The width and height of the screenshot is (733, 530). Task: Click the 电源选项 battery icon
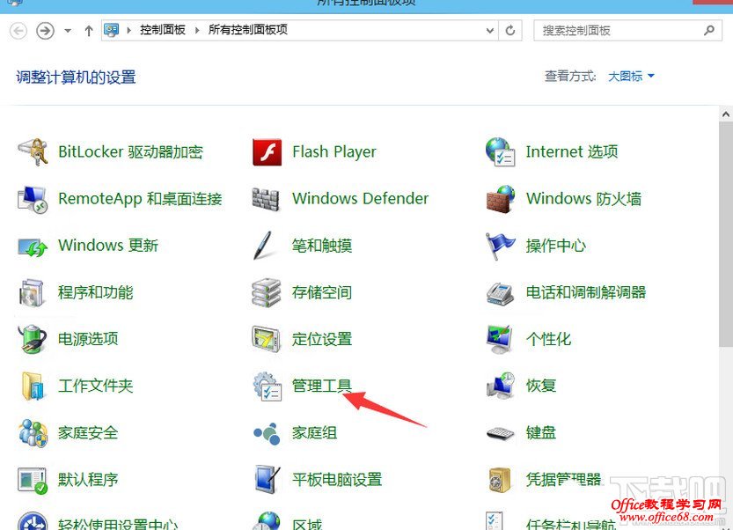click(x=33, y=339)
